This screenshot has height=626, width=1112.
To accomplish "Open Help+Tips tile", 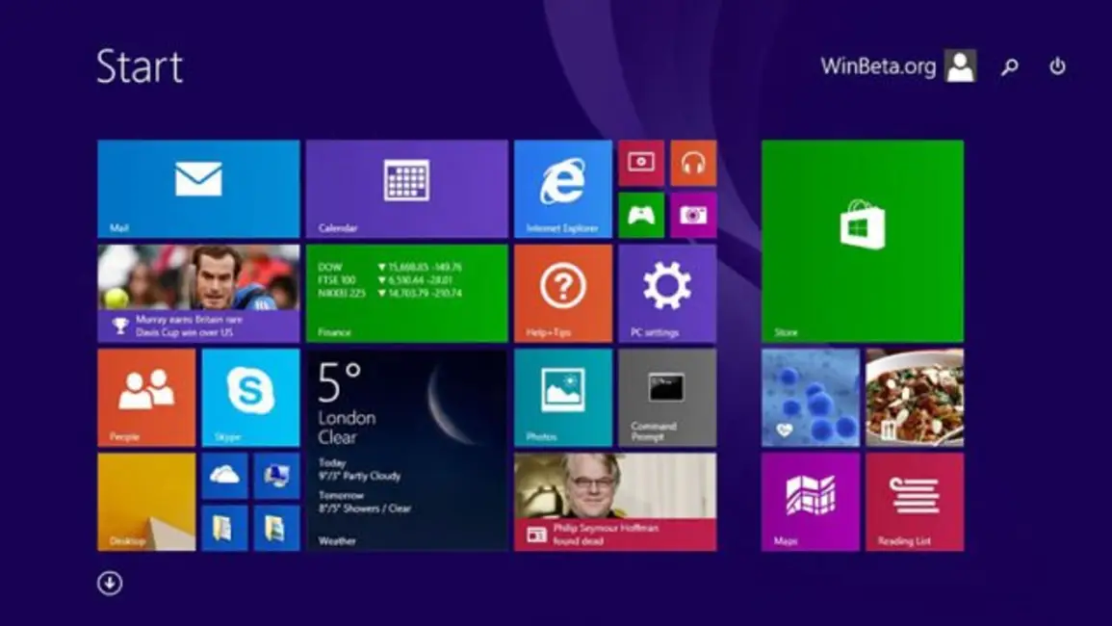I will [563, 294].
